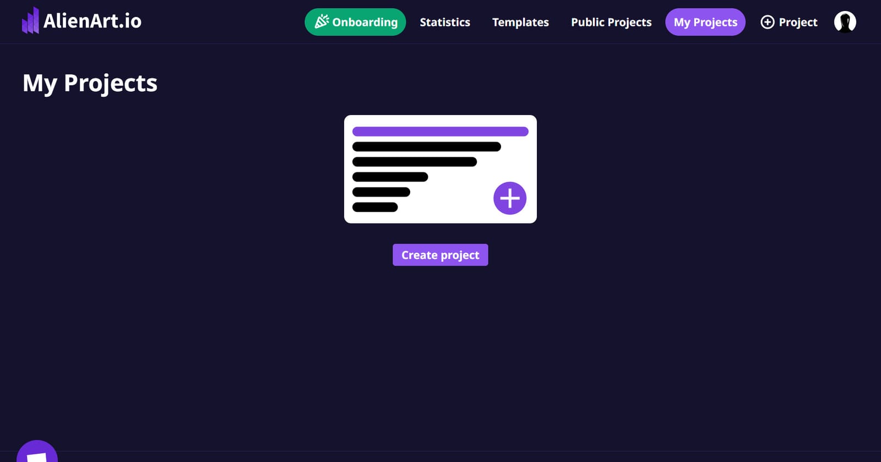Click the My Projects page heading
This screenshot has width=881, height=462.
pyautogui.click(x=90, y=83)
